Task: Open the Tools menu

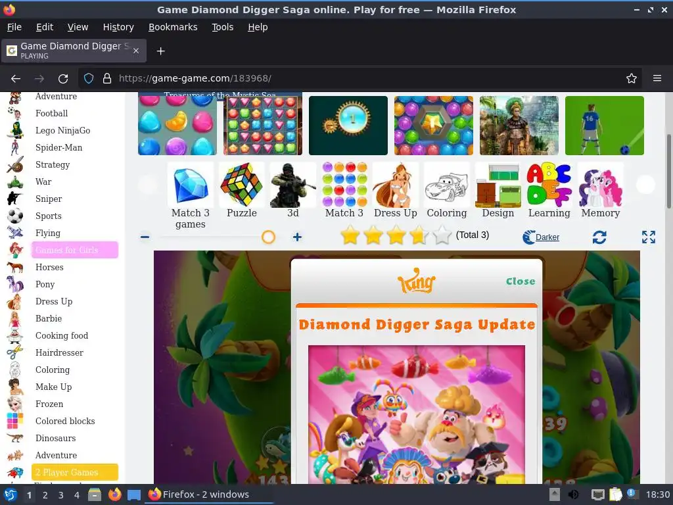Action: (222, 27)
